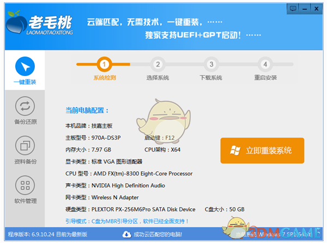Click the 当前电脑配置 heading

click(x=87, y=110)
